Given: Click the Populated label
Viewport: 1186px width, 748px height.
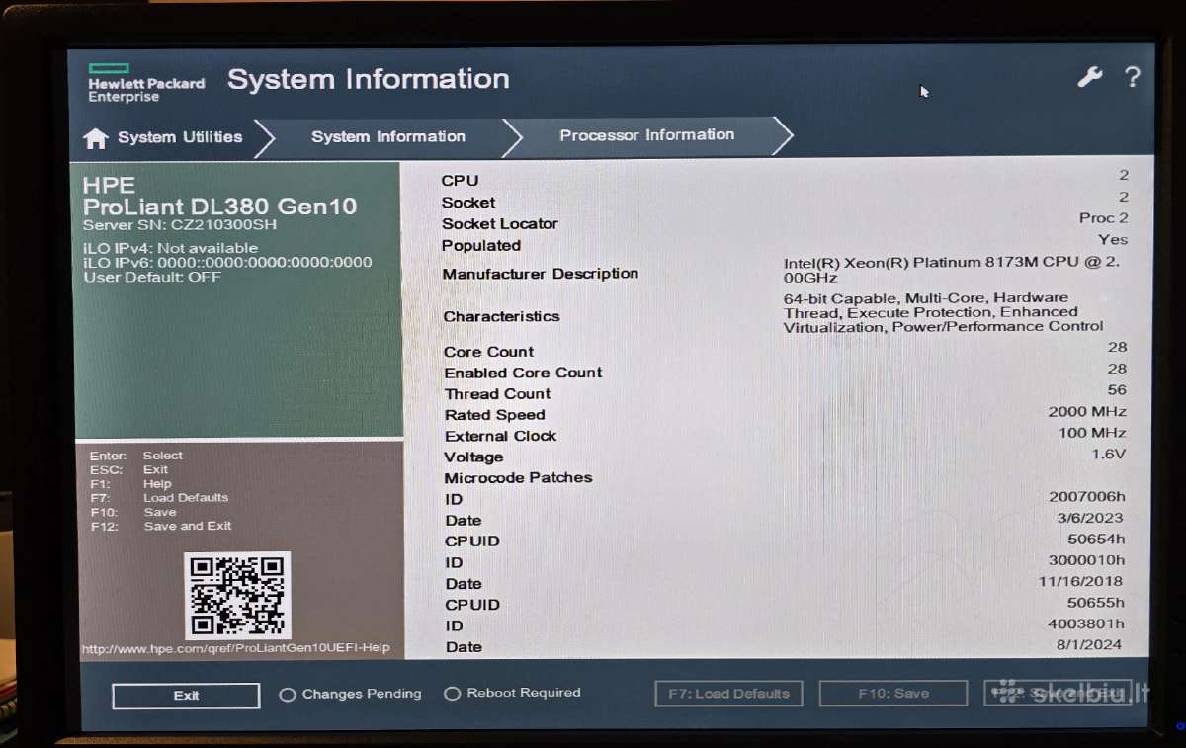Looking at the screenshot, I should [x=480, y=246].
